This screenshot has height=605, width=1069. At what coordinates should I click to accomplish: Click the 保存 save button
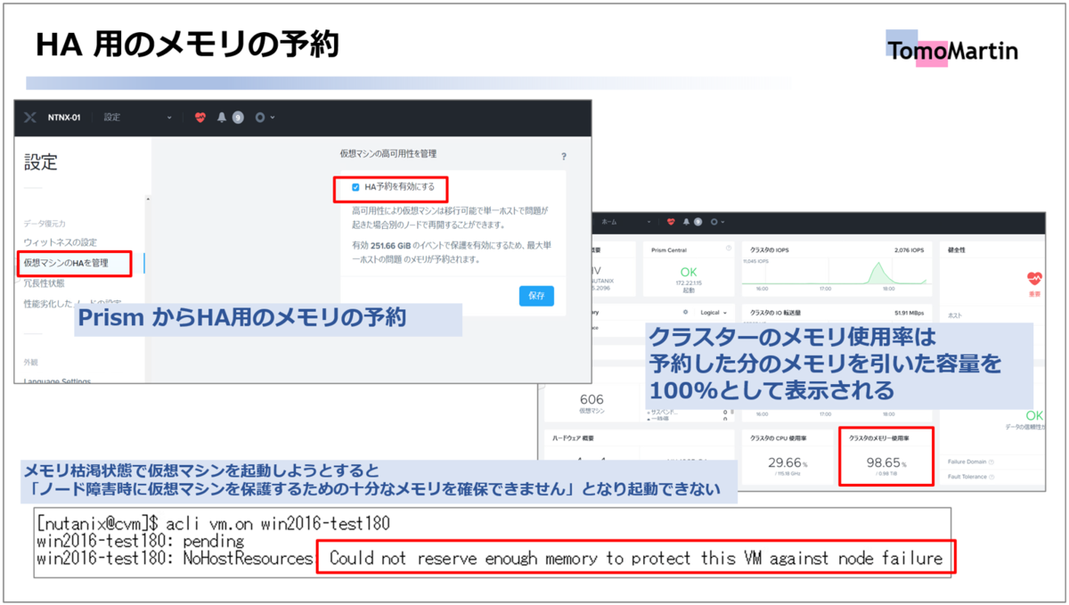[536, 296]
